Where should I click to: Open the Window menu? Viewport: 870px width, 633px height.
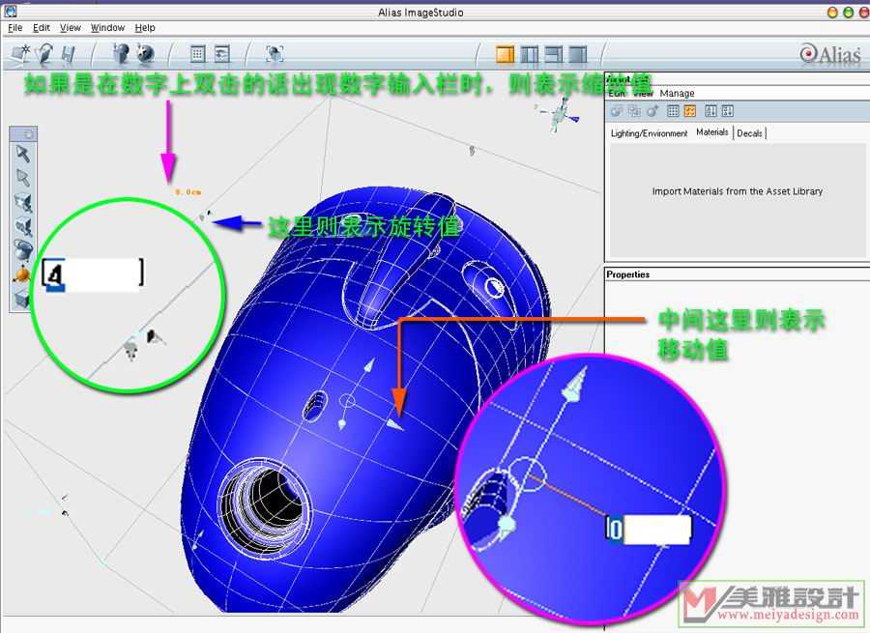click(x=107, y=28)
